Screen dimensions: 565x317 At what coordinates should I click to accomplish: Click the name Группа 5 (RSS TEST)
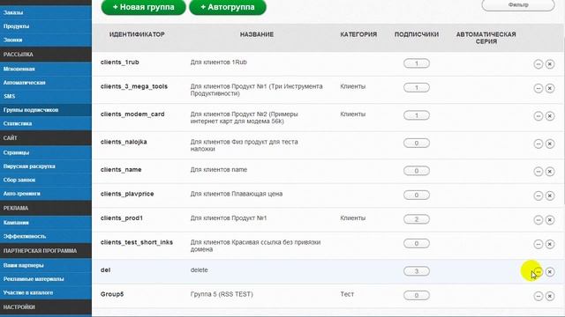click(x=222, y=294)
